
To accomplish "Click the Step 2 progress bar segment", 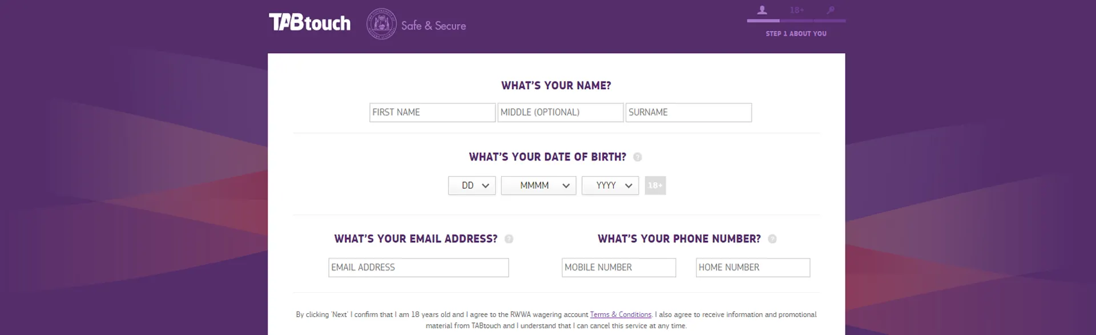I will pos(796,20).
